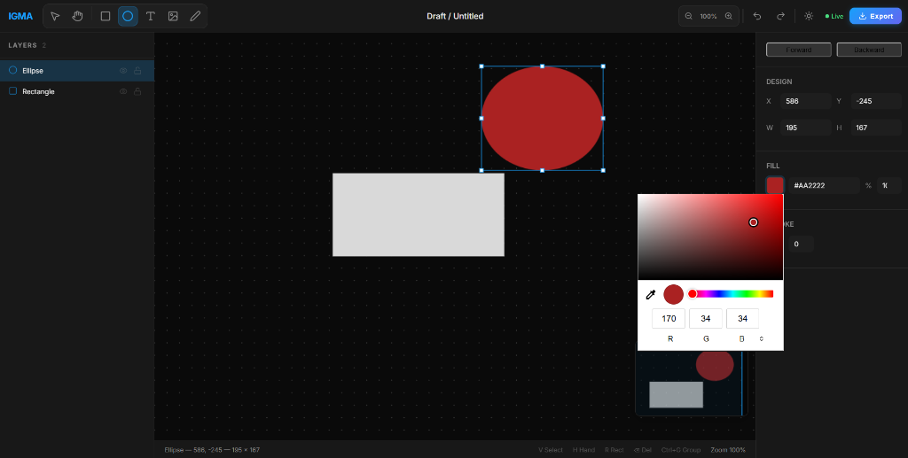Select the Rectangle layer row
Image resolution: width=908 pixels, height=458 pixels.
pos(77,91)
